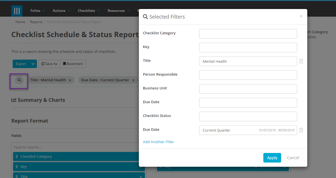Delete the Due Date filter using its trash icon
This screenshot has height=178, width=336.
301,130
